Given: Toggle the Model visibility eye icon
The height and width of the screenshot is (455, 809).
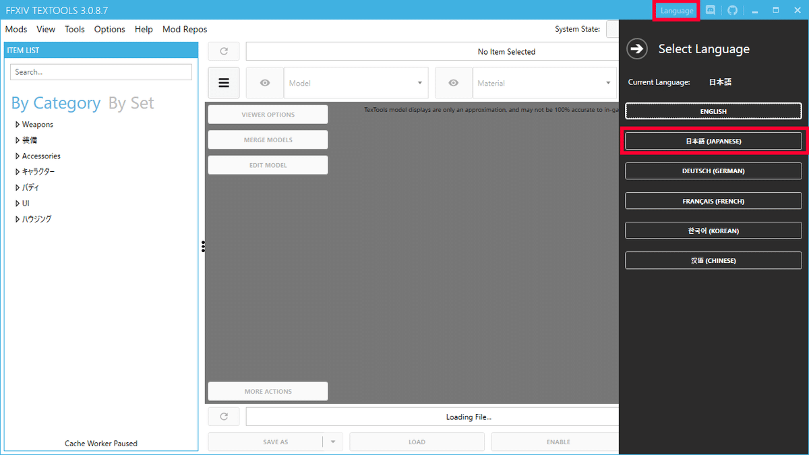Looking at the screenshot, I should (x=264, y=82).
